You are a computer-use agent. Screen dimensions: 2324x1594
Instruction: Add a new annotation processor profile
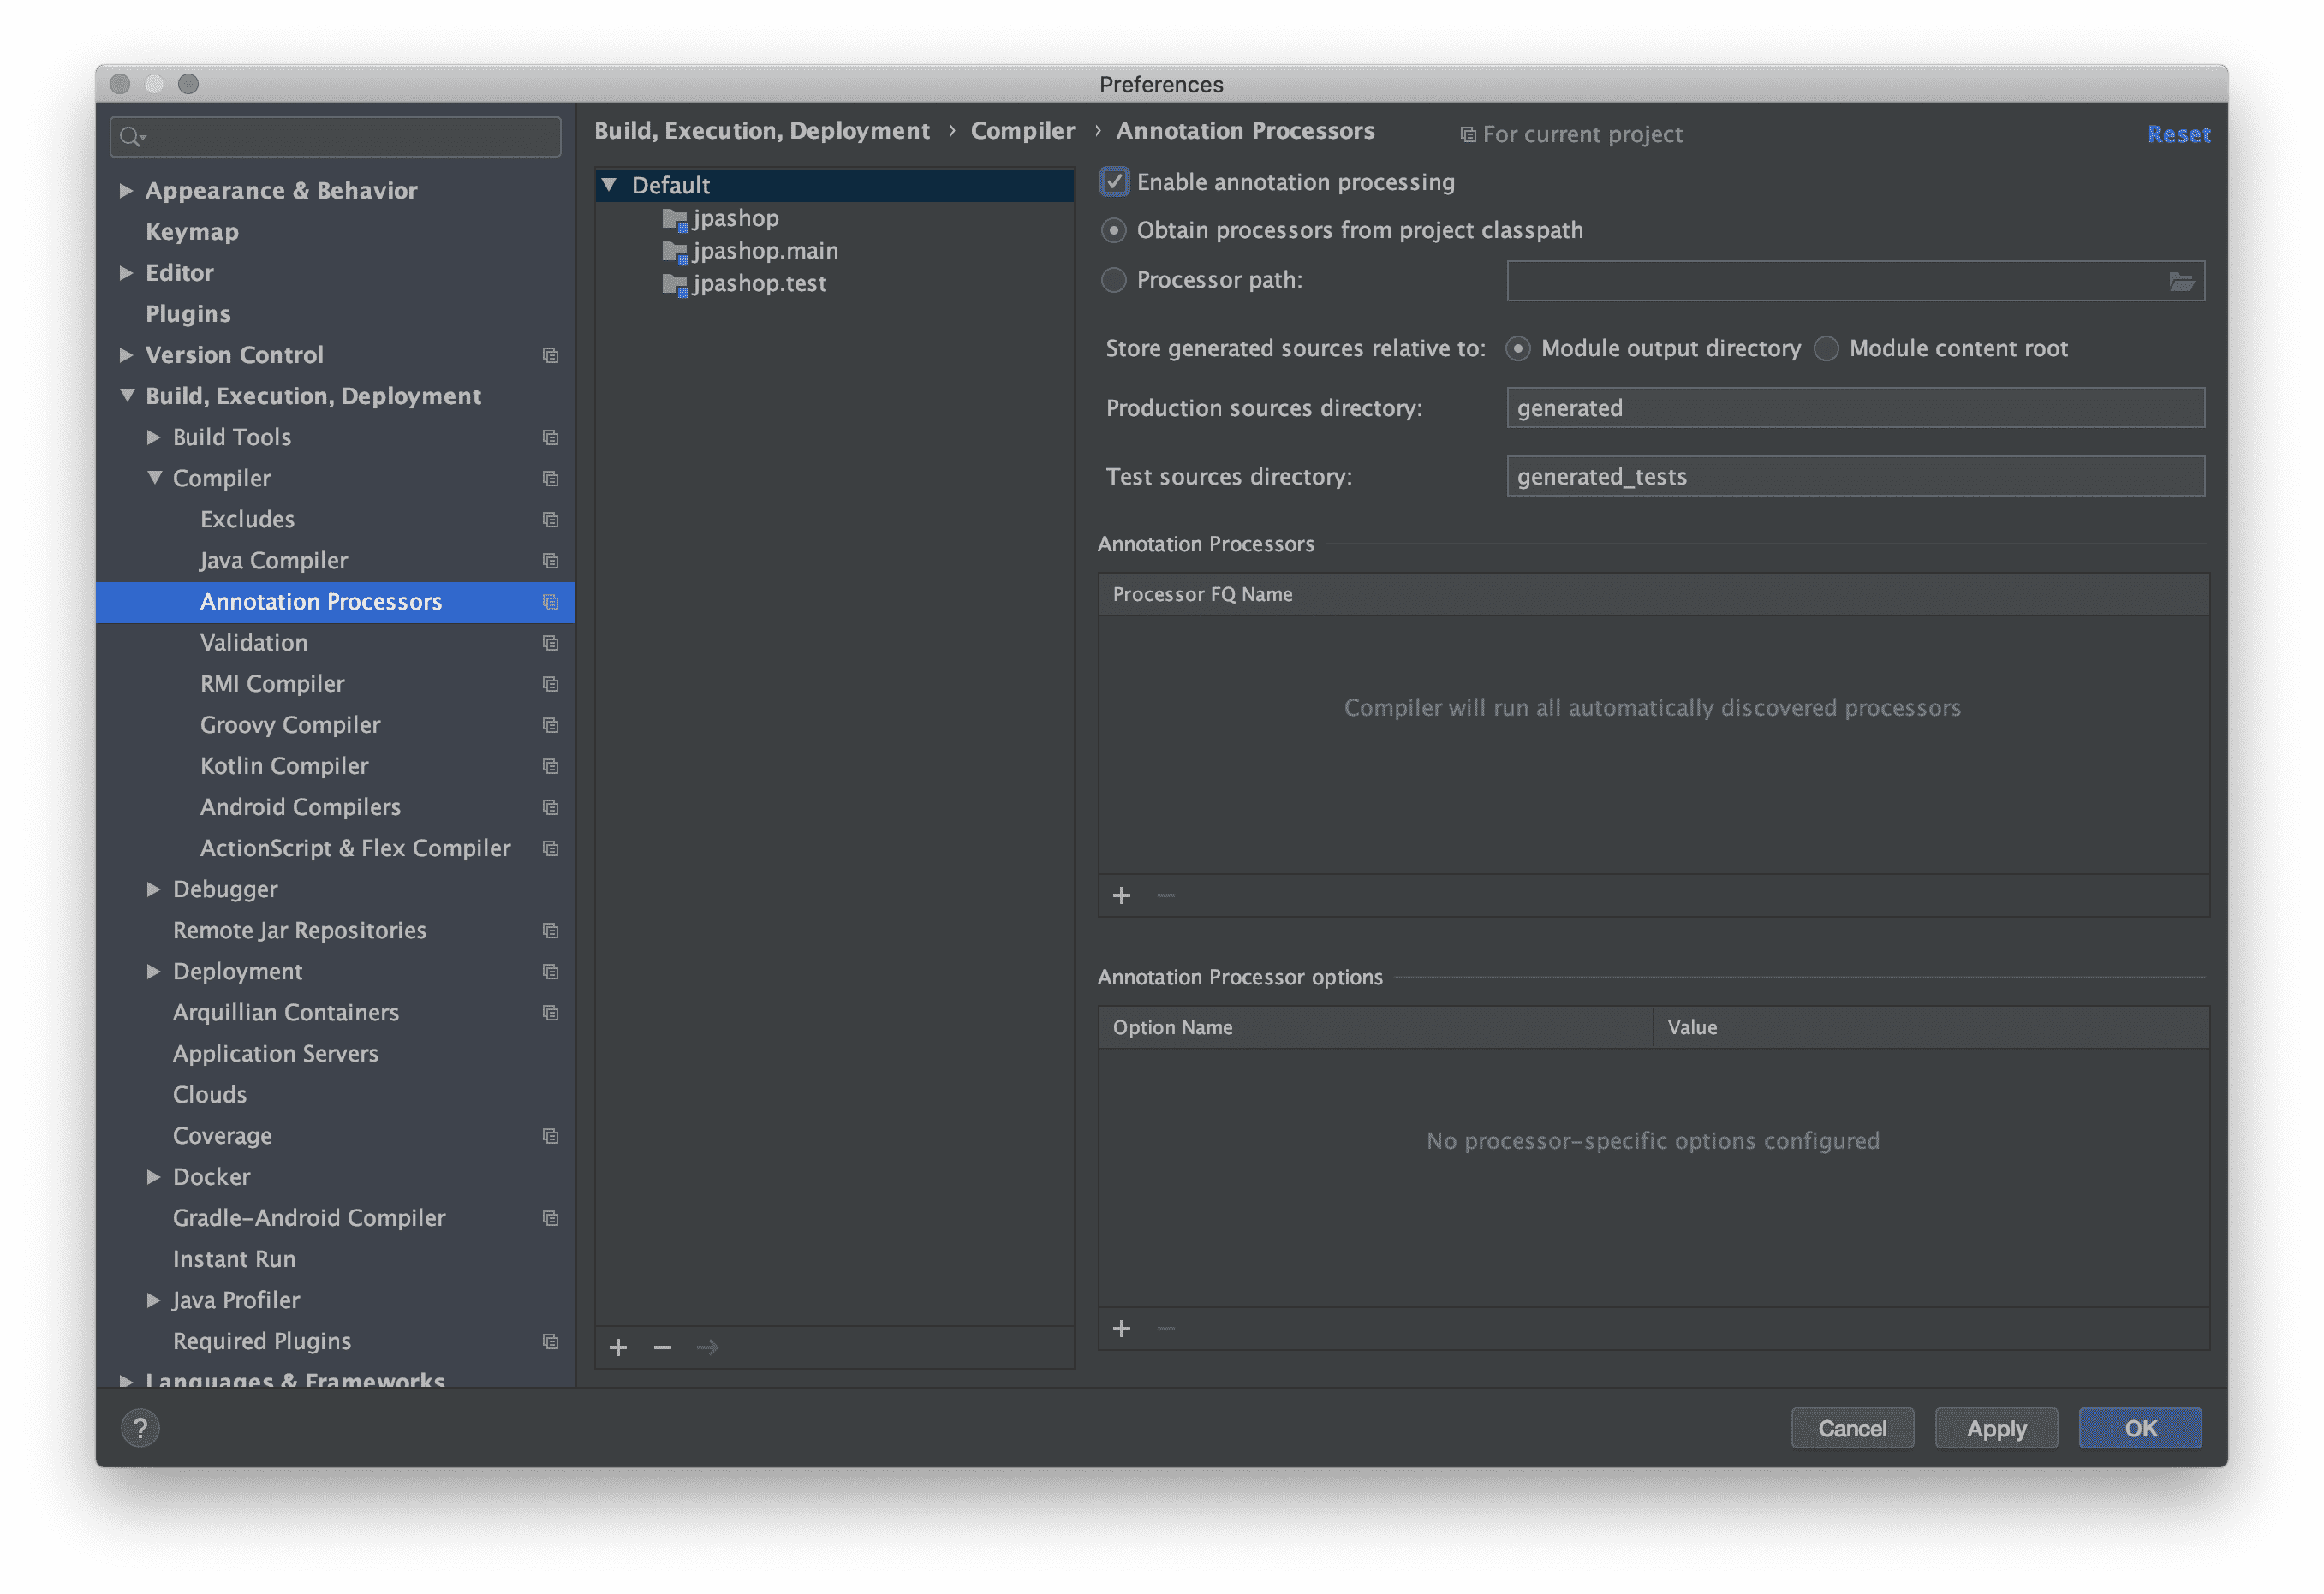click(x=618, y=1347)
